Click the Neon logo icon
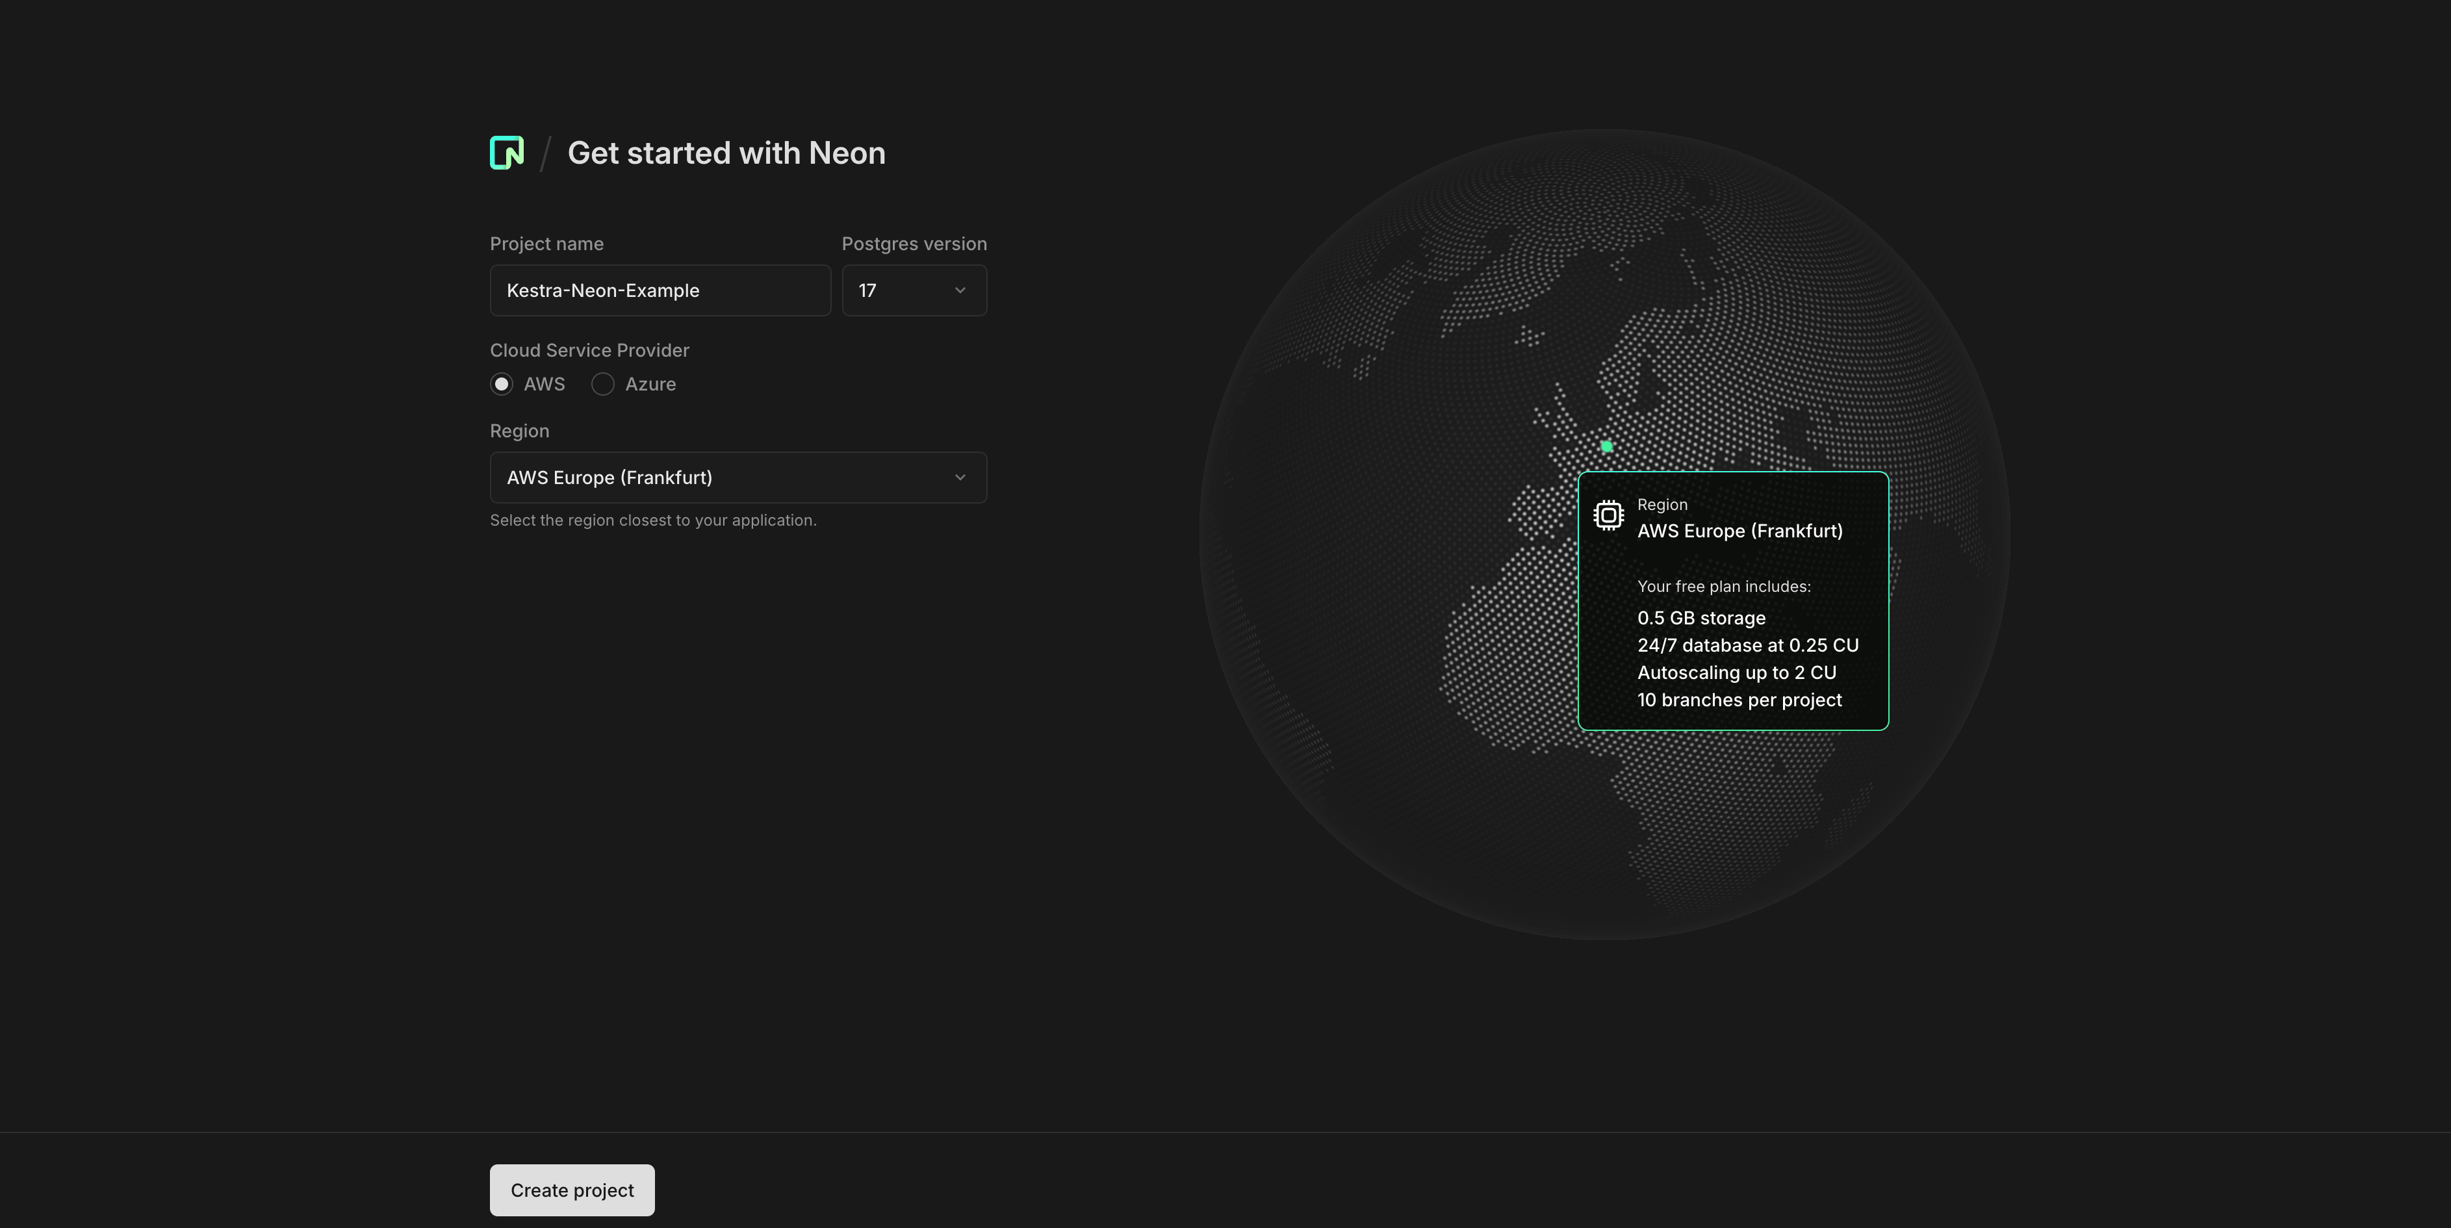This screenshot has height=1228, width=2451. [506, 152]
